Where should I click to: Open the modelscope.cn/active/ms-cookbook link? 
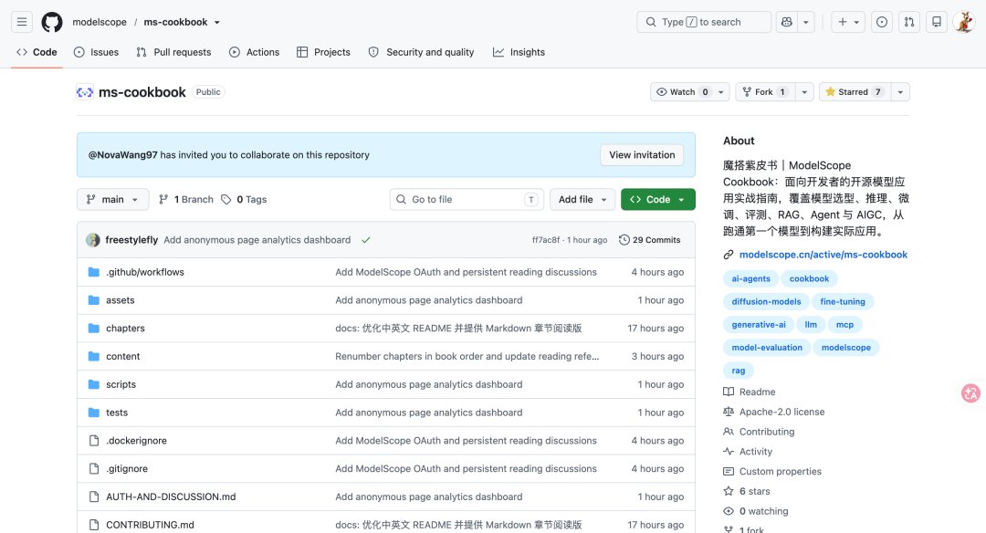pos(823,255)
